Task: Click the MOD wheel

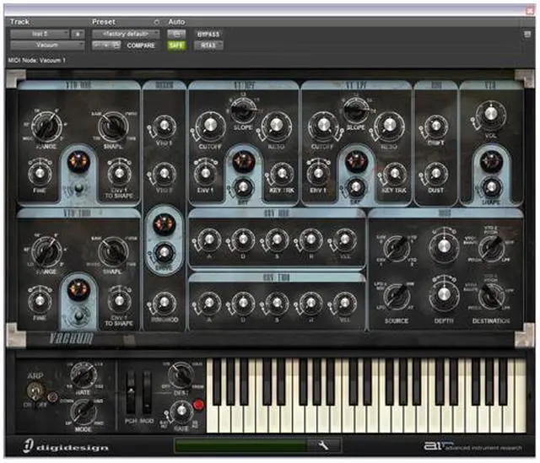Action: tap(148, 393)
